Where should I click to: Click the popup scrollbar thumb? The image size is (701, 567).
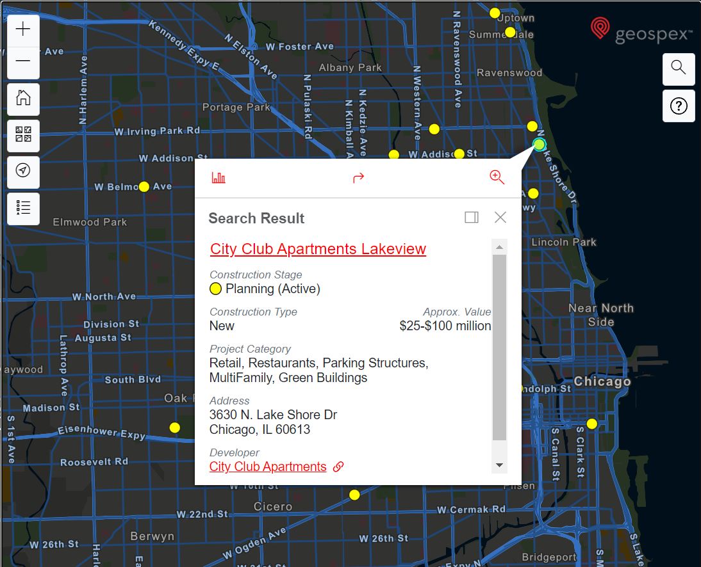coord(499,347)
